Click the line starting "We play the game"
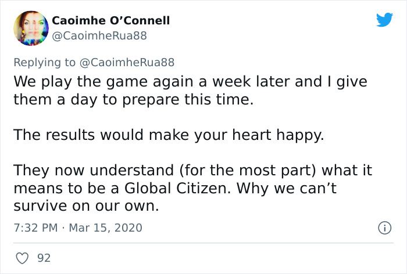Viewport: 407px width, 274px height. [190, 82]
